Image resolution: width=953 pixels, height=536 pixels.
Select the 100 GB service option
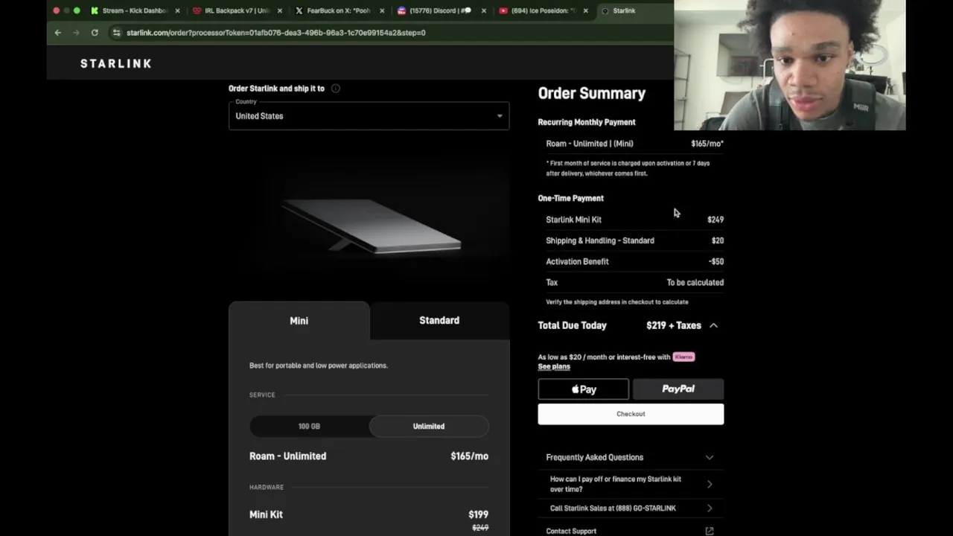click(309, 427)
